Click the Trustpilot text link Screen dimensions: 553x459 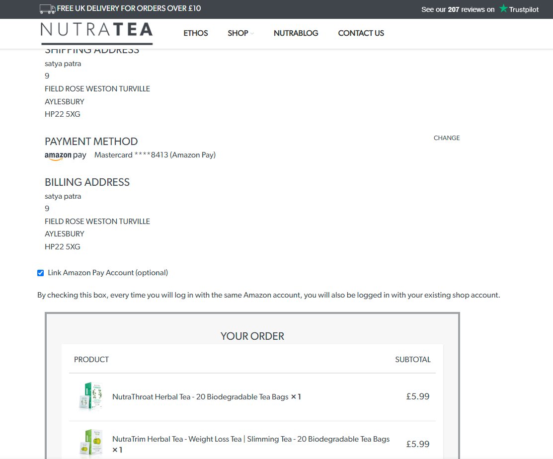[524, 9]
